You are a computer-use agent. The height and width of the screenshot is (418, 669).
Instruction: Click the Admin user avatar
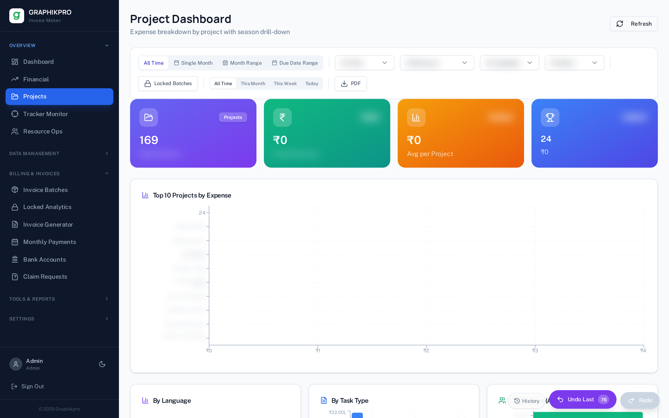pos(16,364)
